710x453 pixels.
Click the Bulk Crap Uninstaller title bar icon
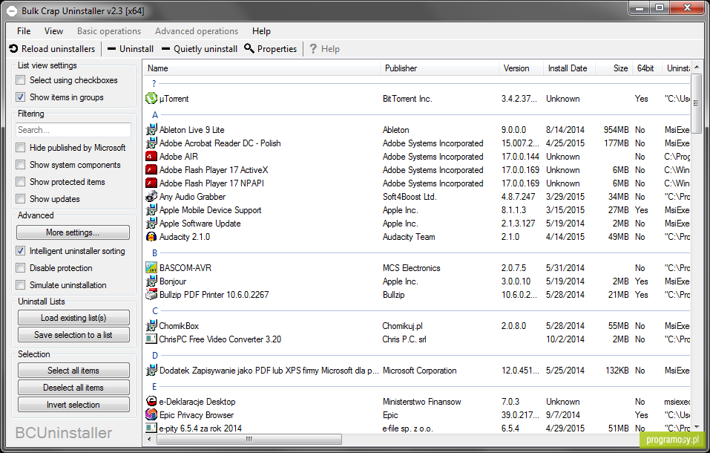point(12,11)
